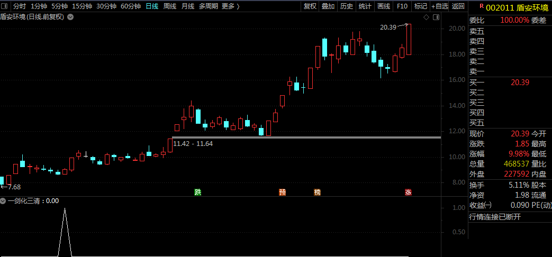552x257 pixels.
Task: Click the gray gap support line
Action: 306,137
